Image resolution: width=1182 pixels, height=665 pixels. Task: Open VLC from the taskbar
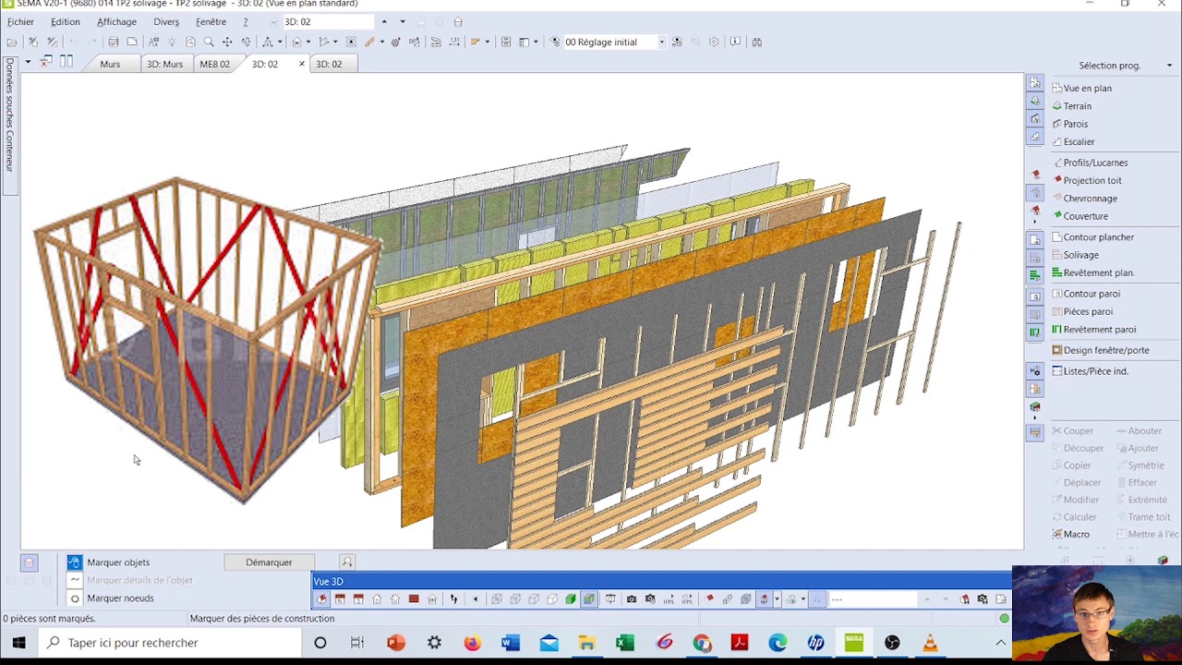point(930,643)
